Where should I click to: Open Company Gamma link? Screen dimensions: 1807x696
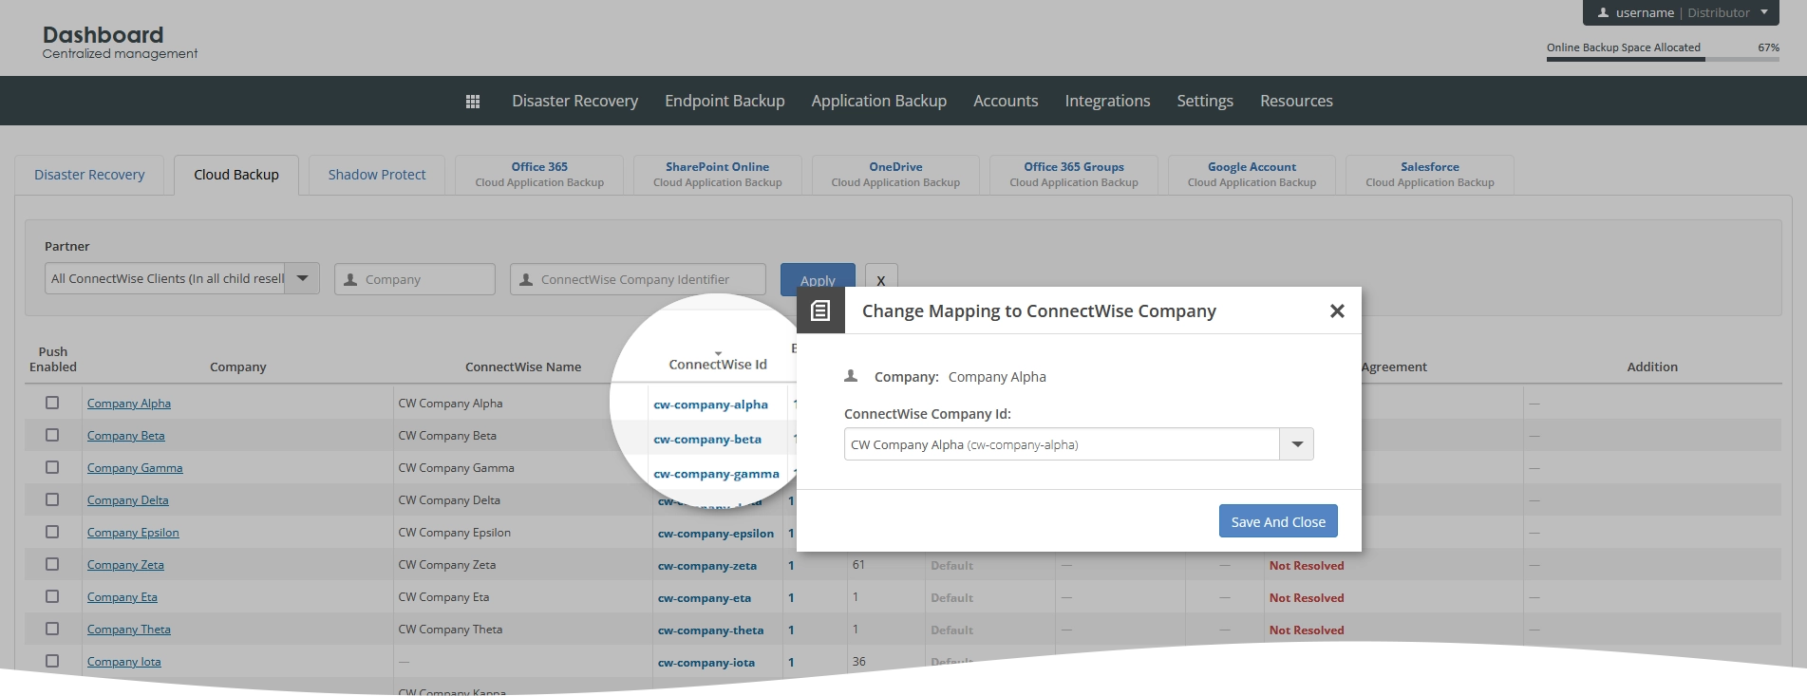(x=135, y=468)
